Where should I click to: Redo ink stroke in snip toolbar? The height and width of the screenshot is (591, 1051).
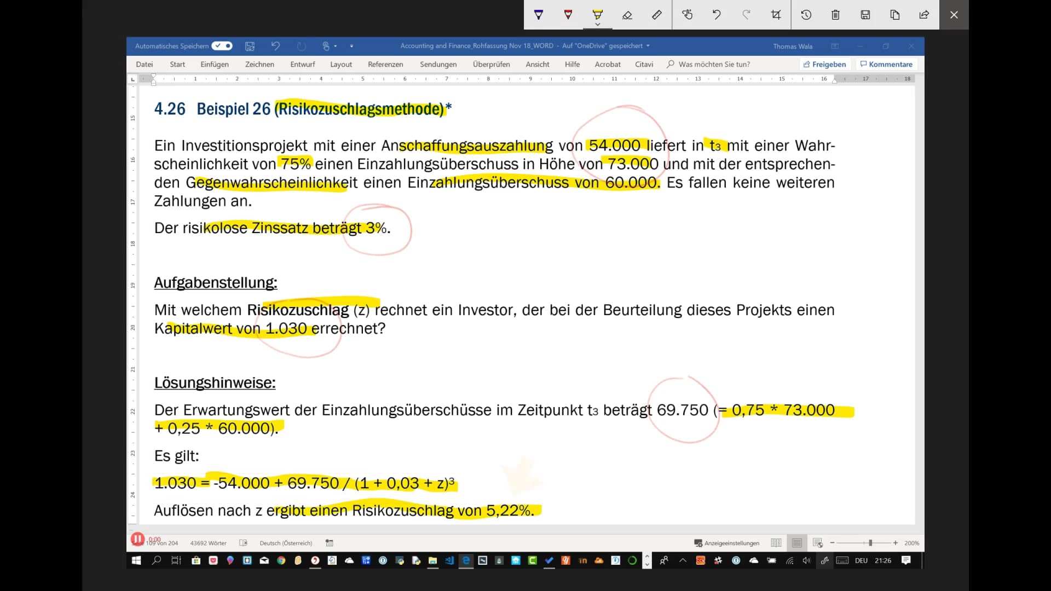746,15
